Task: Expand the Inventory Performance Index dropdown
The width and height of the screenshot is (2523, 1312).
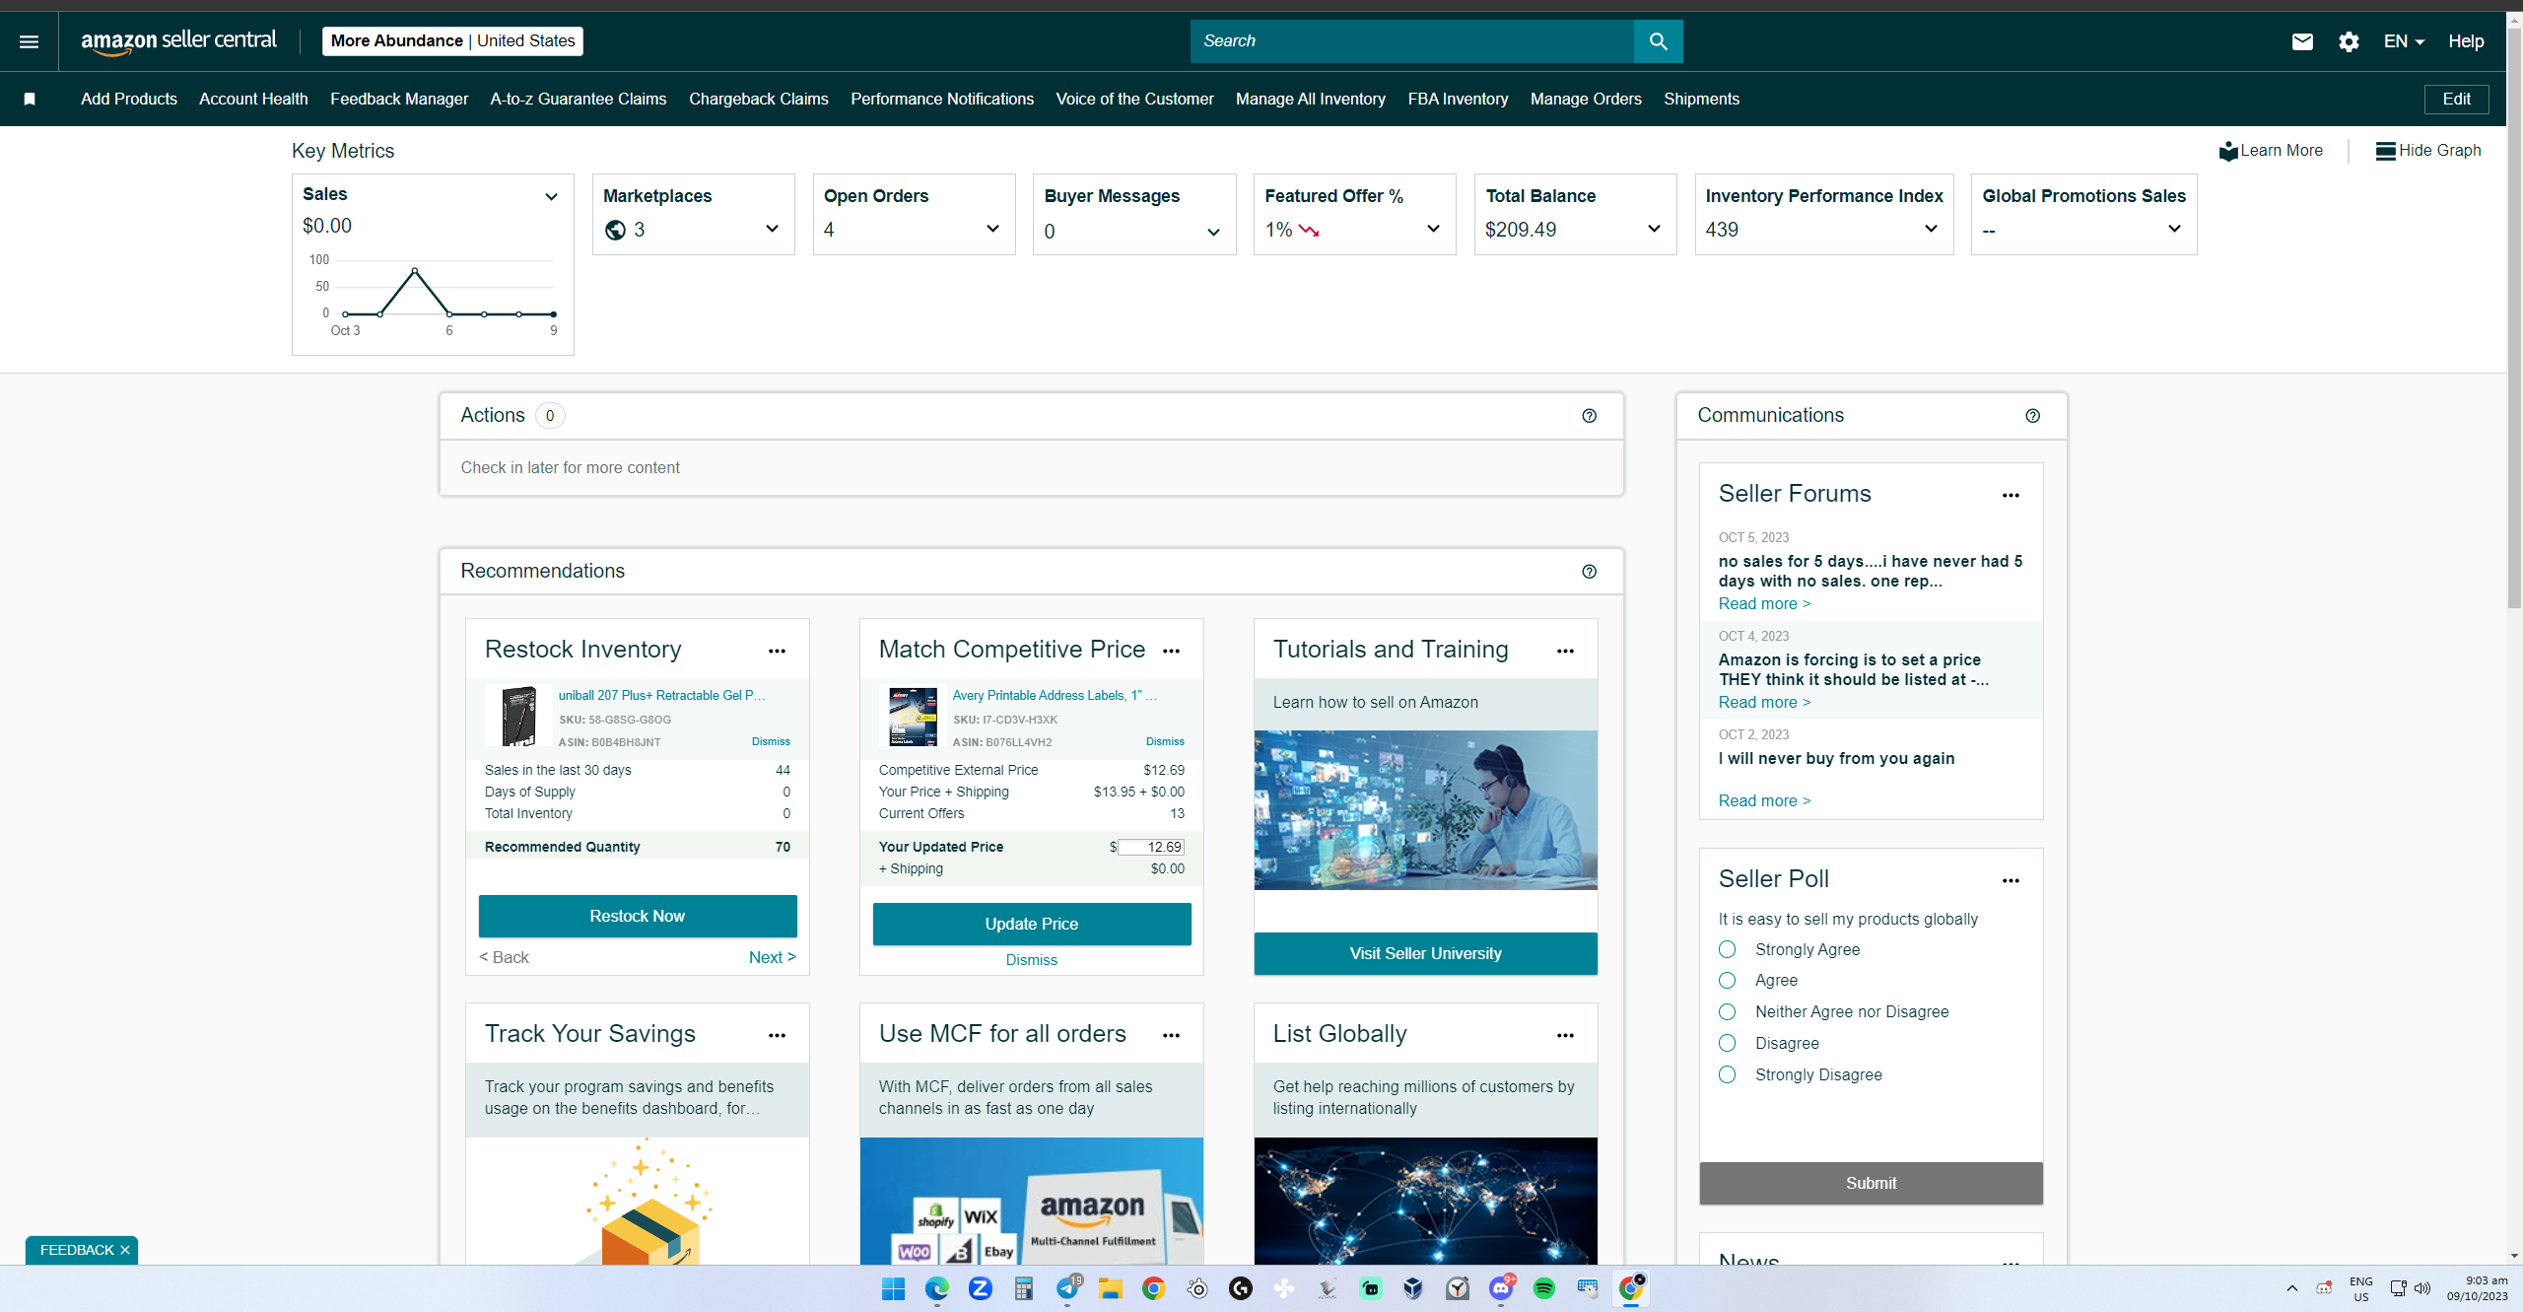Action: coord(1931,229)
